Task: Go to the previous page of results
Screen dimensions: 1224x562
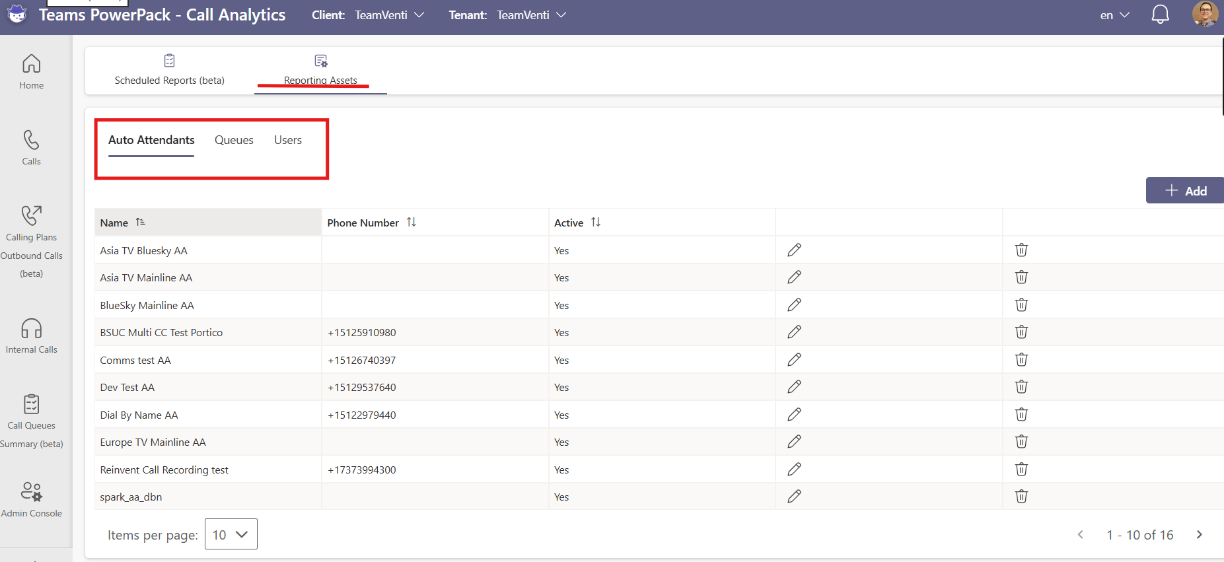Action: pyautogui.click(x=1081, y=535)
